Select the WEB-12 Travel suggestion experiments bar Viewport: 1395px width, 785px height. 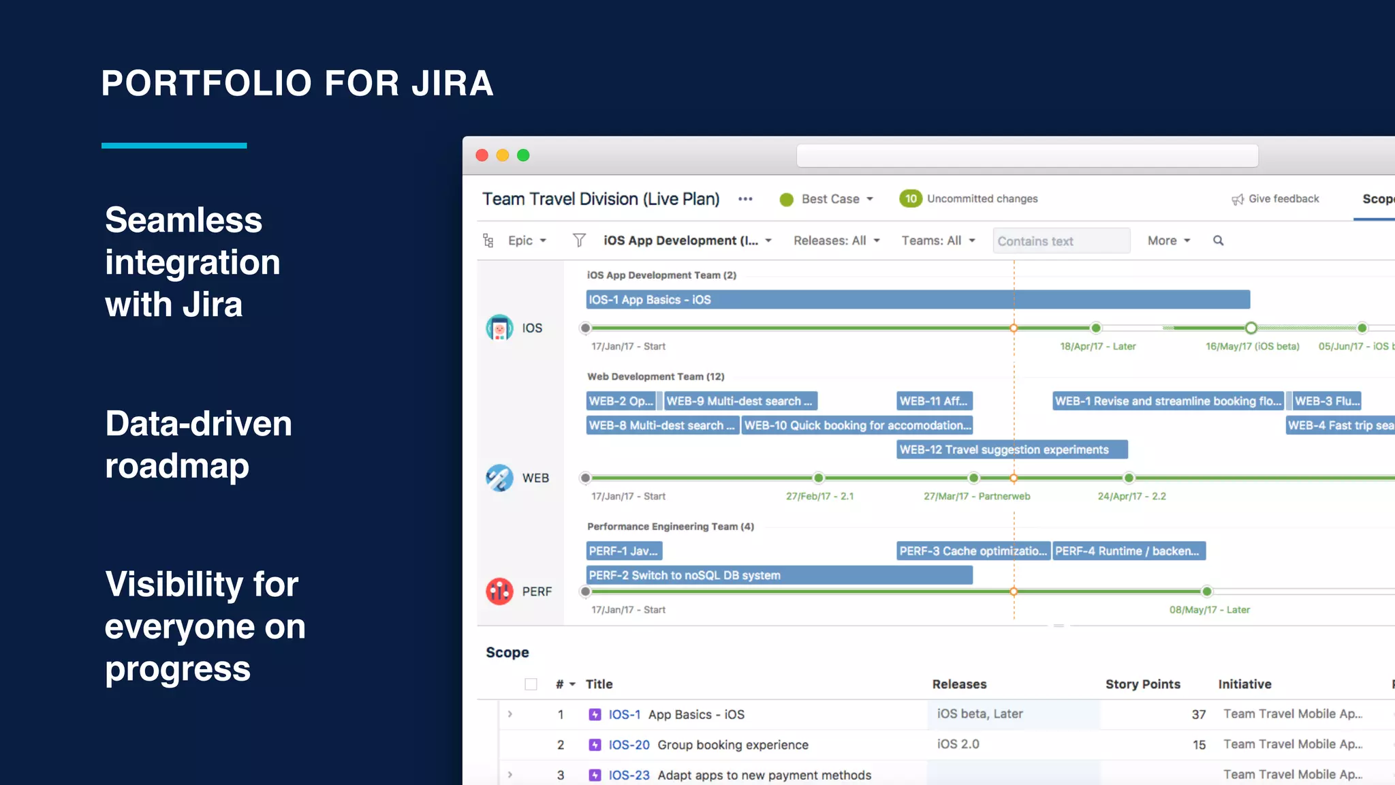pos(1012,450)
